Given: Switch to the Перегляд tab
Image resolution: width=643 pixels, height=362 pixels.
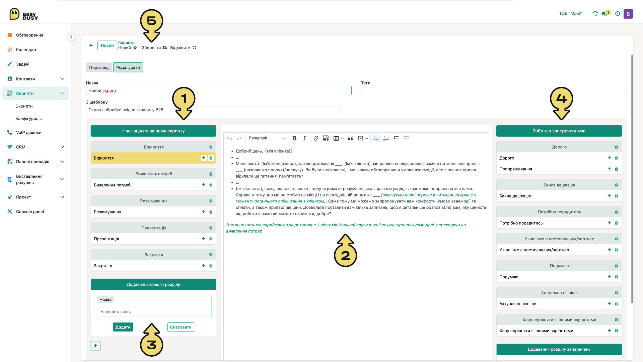Looking at the screenshot, I should [99, 67].
